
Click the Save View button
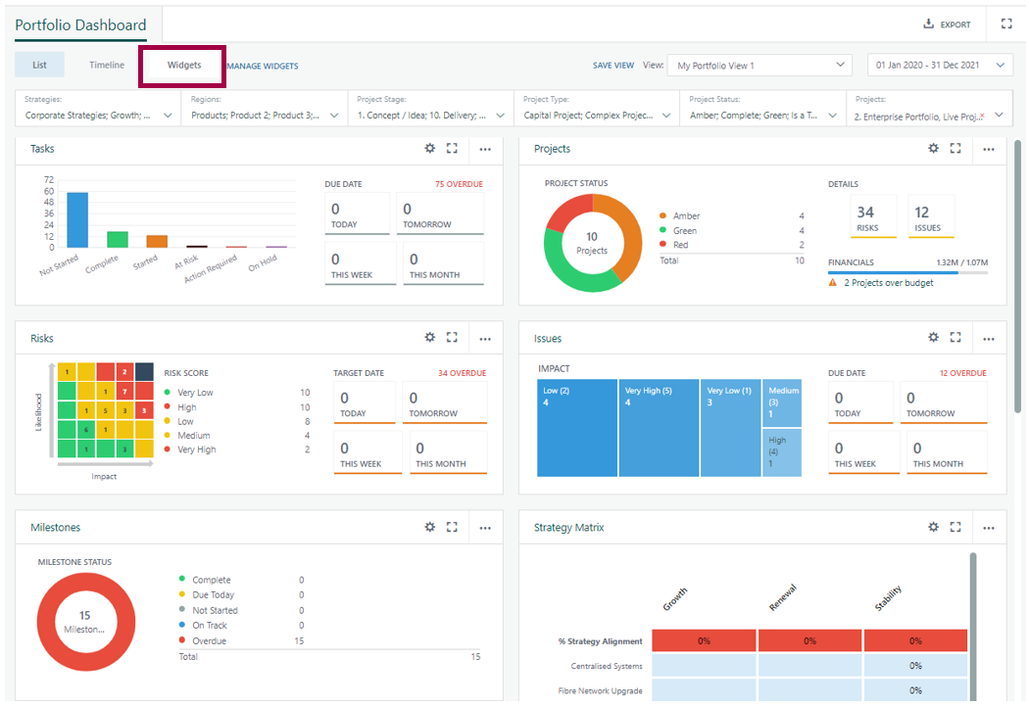pos(612,66)
